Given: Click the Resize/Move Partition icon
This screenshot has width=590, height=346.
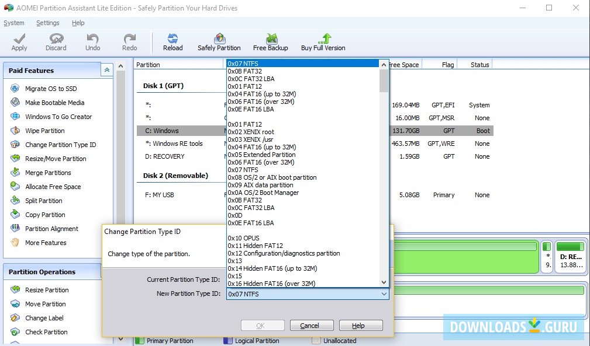Looking at the screenshot, I should pos(15,158).
